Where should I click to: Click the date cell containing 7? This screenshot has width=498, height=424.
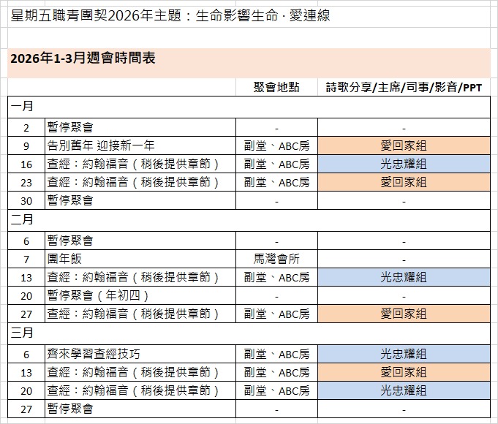tap(26, 258)
